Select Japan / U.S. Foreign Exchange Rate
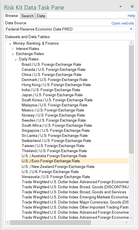This screenshot has width=139, height=230. click(52, 95)
